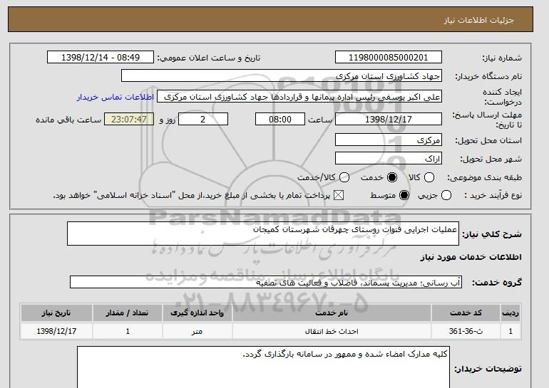Click the ساعت باقی مانده label
549x388 pixels.
[68, 120]
